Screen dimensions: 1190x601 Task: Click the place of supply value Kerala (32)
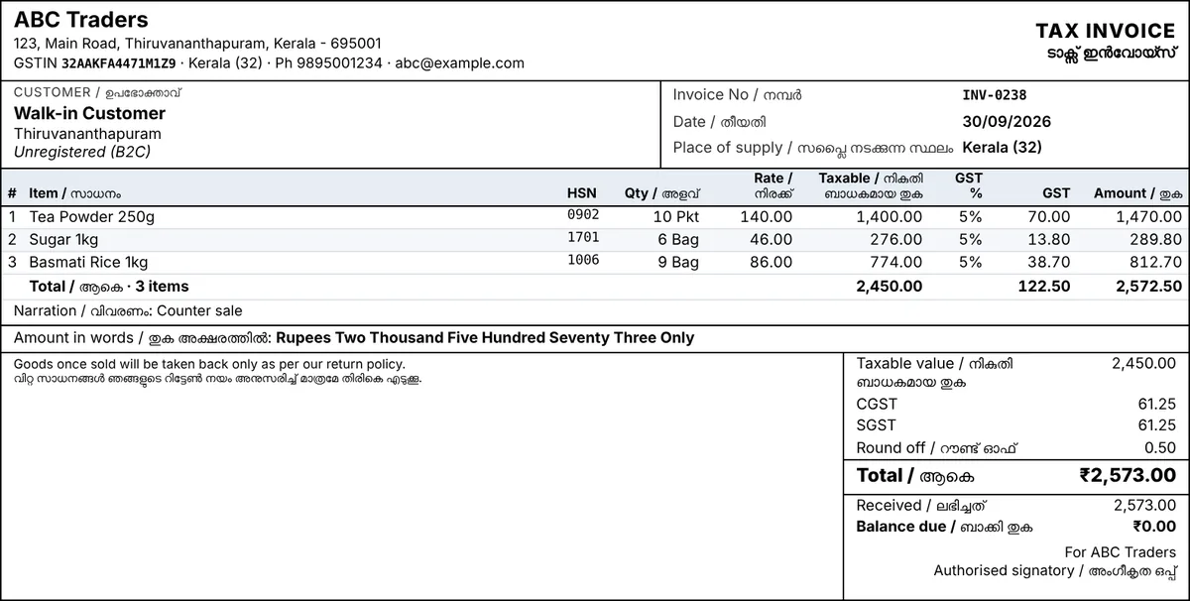[1002, 148]
